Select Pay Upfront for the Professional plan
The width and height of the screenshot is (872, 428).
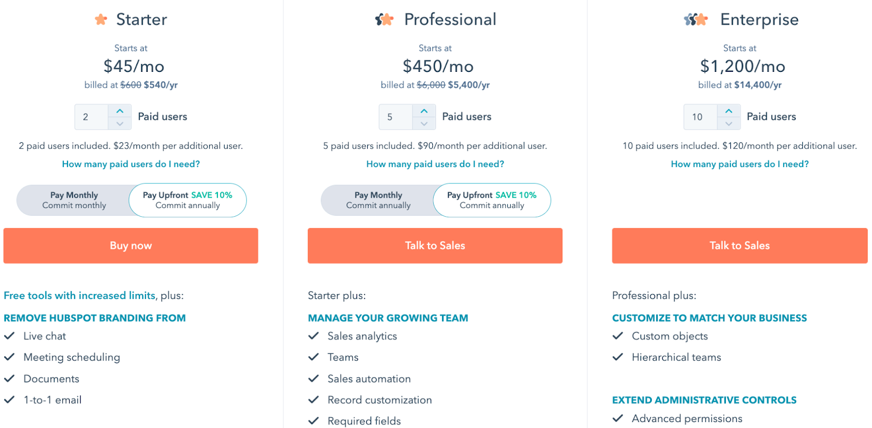point(492,200)
